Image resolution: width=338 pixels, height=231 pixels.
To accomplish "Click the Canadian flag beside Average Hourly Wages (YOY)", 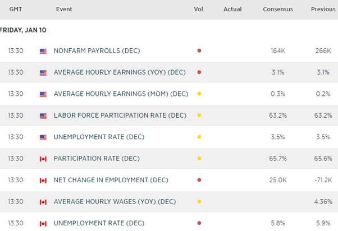I will coord(43,202).
